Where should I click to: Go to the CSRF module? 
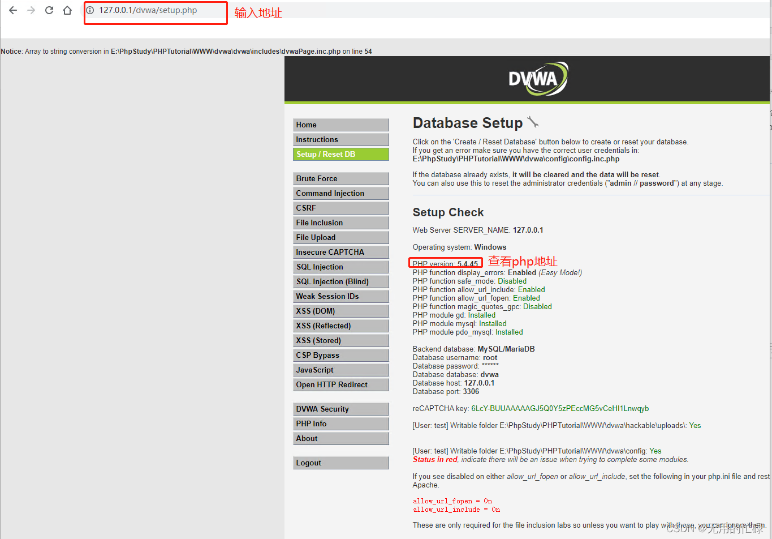click(341, 208)
